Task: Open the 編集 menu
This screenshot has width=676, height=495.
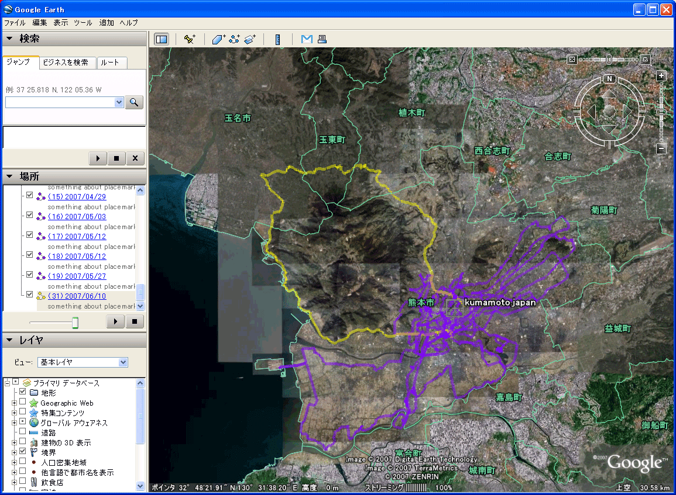Action: [x=40, y=23]
